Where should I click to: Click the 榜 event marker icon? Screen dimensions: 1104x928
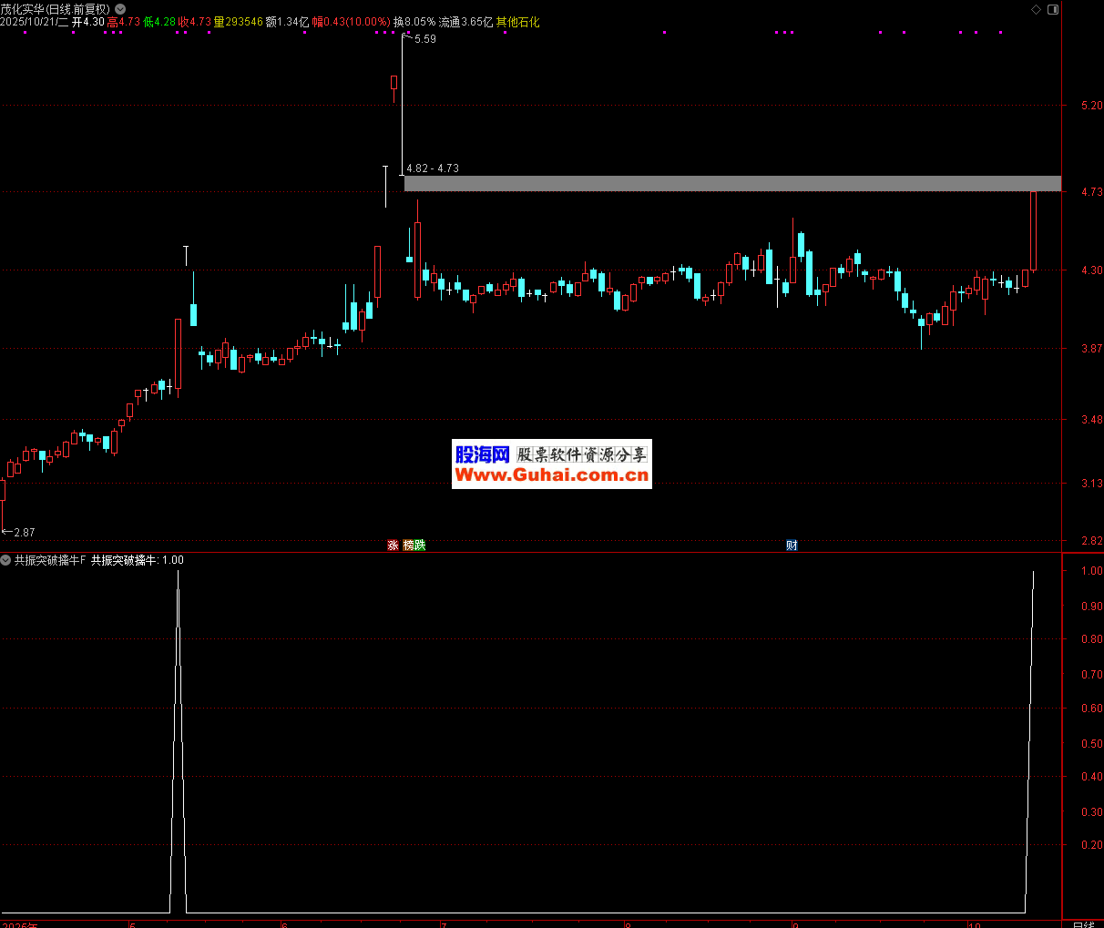tap(409, 546)
